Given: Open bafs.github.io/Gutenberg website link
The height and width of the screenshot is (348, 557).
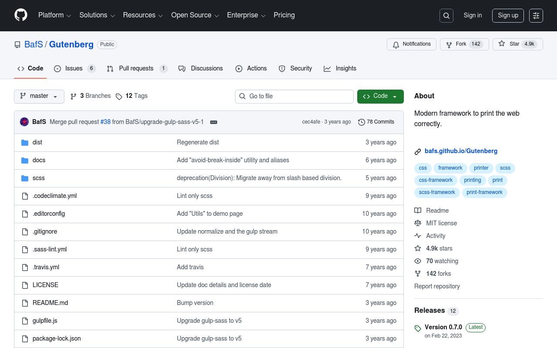Looking at the screenshot, I should click(461, 151).
